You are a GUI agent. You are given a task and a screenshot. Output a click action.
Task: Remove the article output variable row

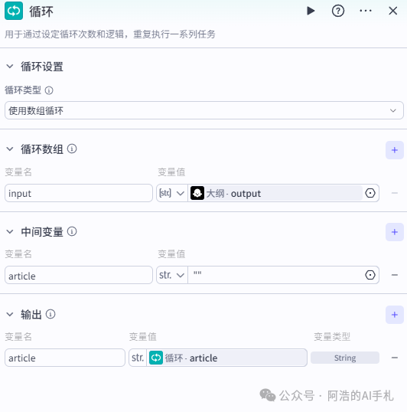pos(395,358)
